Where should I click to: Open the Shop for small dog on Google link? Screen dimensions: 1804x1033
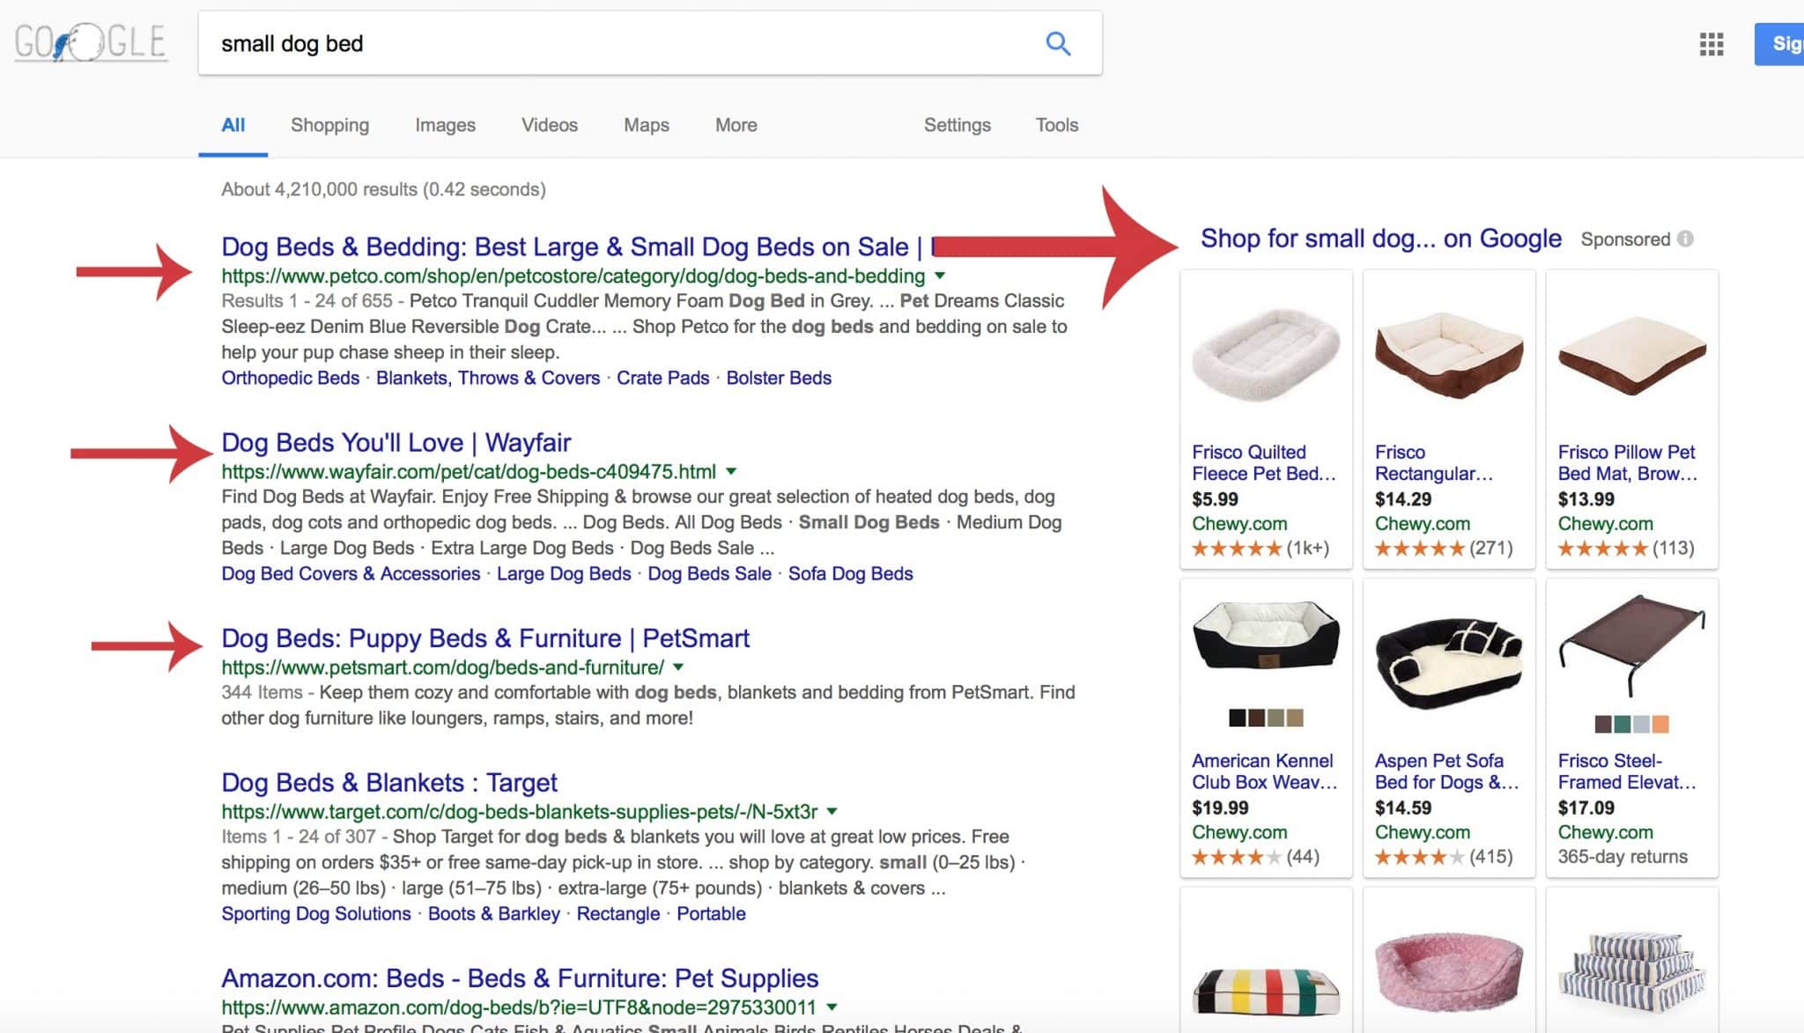(1380, 238)
